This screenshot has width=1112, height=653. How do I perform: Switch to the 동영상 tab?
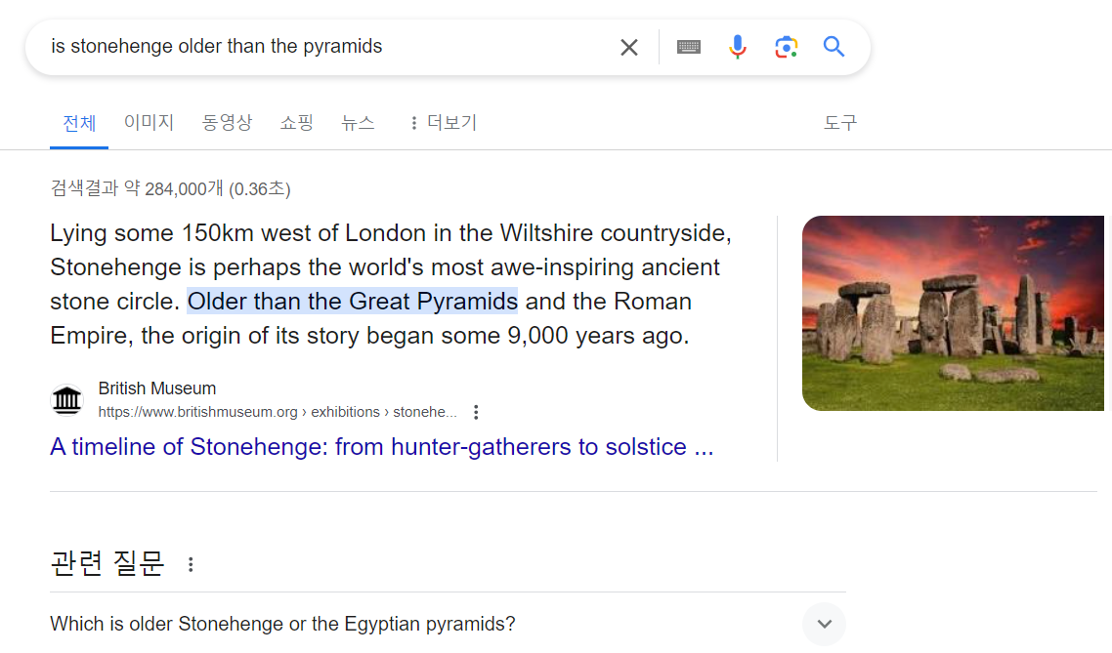click(227, 123)
